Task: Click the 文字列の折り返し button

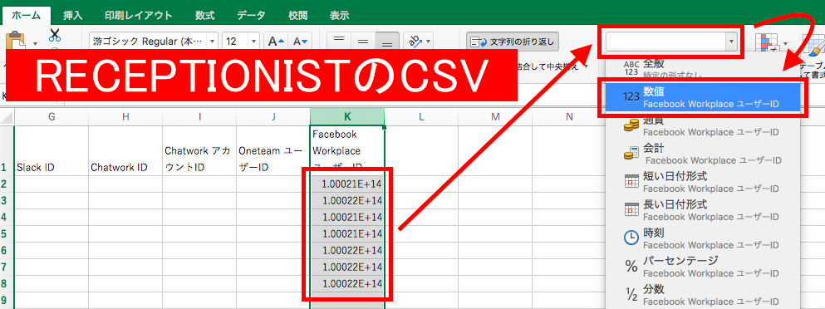Action: coord(513,41)
